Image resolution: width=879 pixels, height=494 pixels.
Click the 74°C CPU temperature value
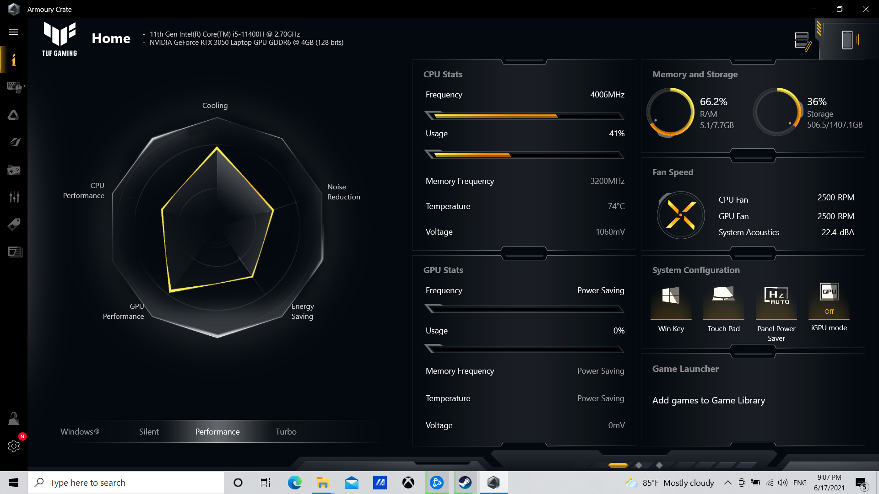616,206
